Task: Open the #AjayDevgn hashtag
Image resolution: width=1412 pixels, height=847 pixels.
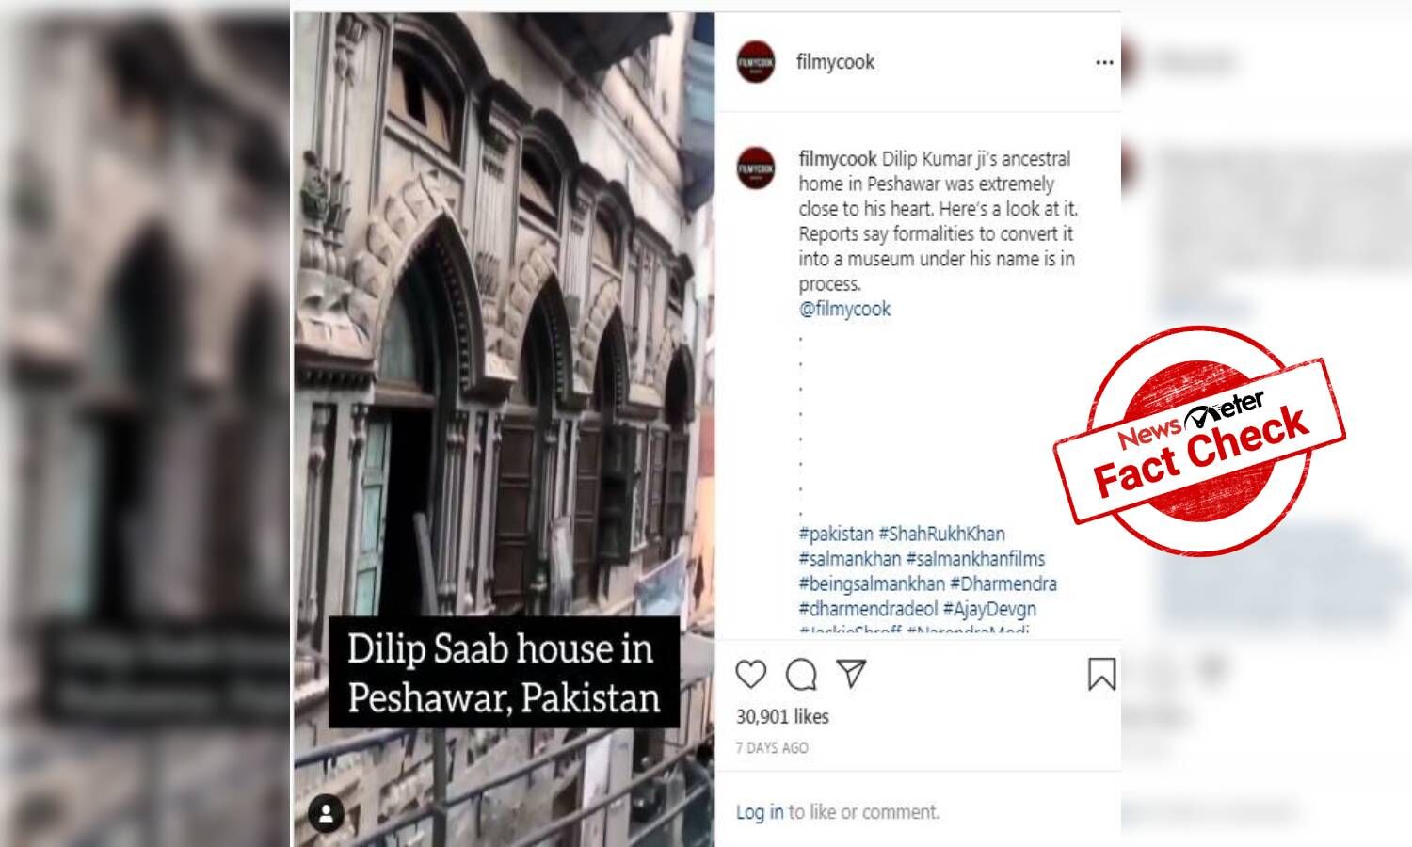Action: [x=989, y=609]
